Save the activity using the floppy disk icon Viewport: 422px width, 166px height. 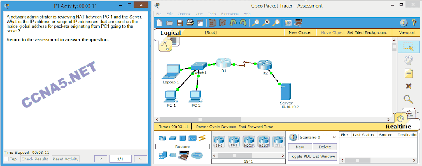coord(180,23)
